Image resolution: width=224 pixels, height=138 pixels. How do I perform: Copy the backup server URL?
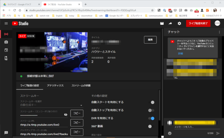77,132
